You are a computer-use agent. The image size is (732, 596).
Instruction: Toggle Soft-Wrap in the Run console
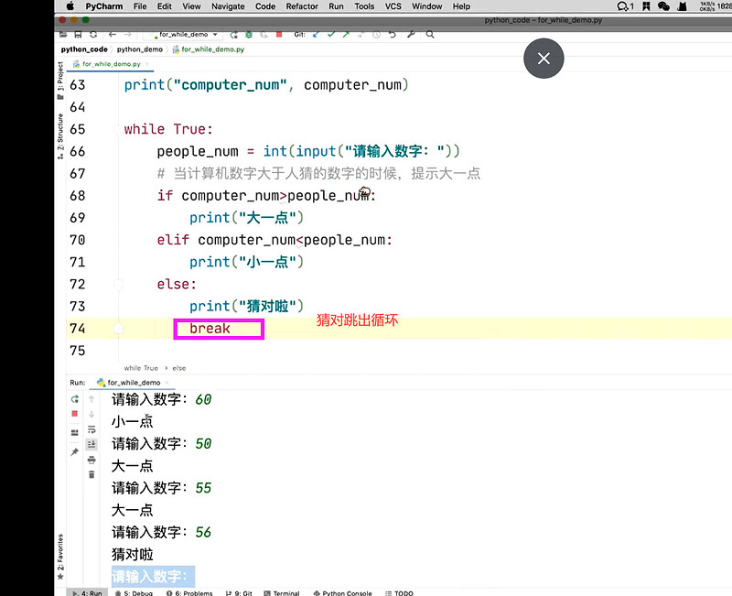[91, 429]
